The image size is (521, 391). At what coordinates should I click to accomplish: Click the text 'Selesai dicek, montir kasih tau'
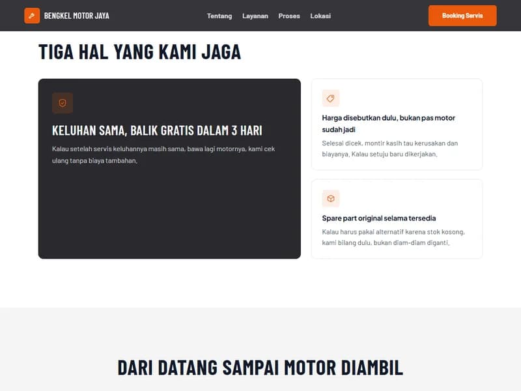pos(389,149)
